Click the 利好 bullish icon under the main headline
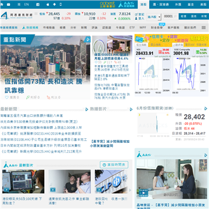 click(28, 98)
